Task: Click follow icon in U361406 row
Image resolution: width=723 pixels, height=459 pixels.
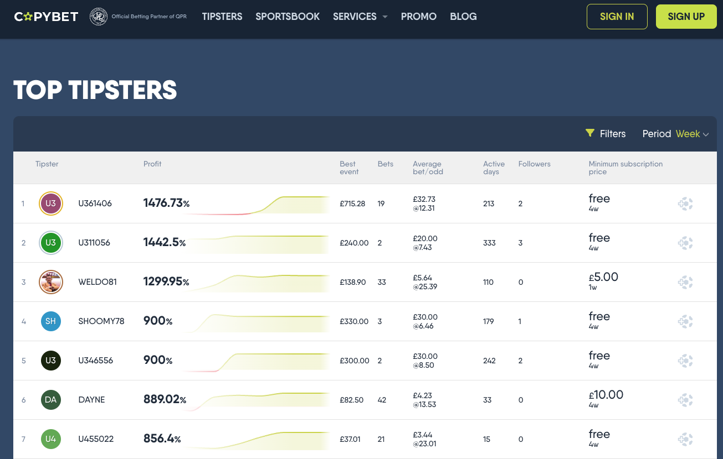Action: (685, 204)
